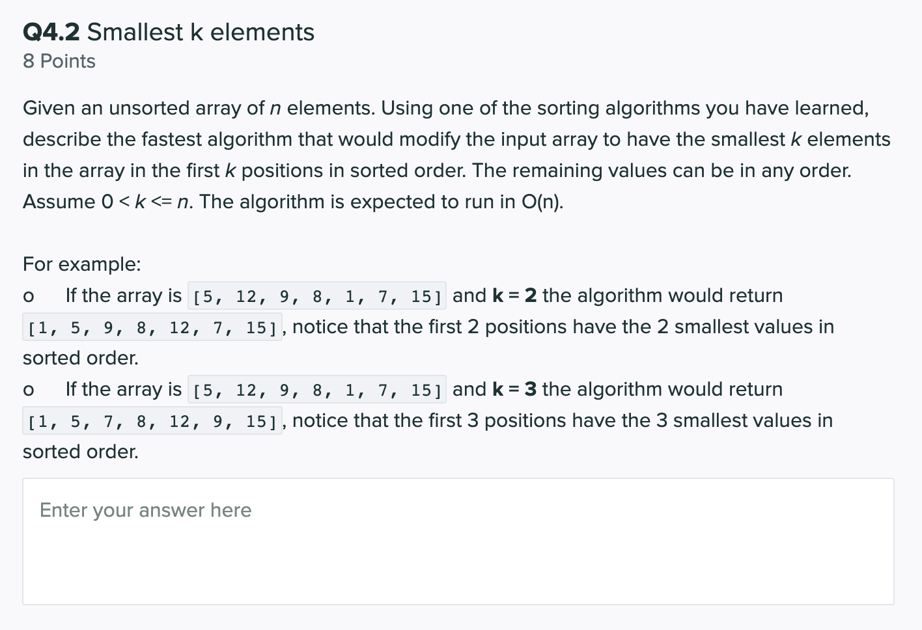Click the "Assume 0 < k <= n" text
The image size is (922, 630).
click(107, 202)
